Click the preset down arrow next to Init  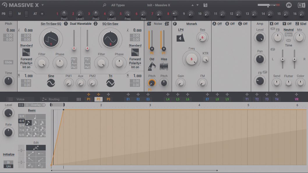(x=197, y=5)
